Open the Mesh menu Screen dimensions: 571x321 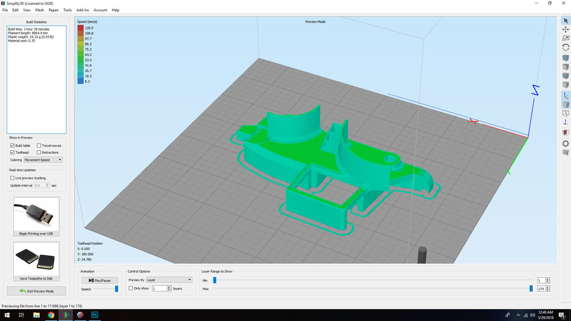point(40,10)
